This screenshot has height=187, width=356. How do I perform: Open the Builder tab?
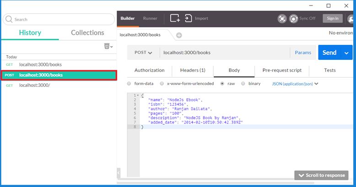(x=128, y=18)
